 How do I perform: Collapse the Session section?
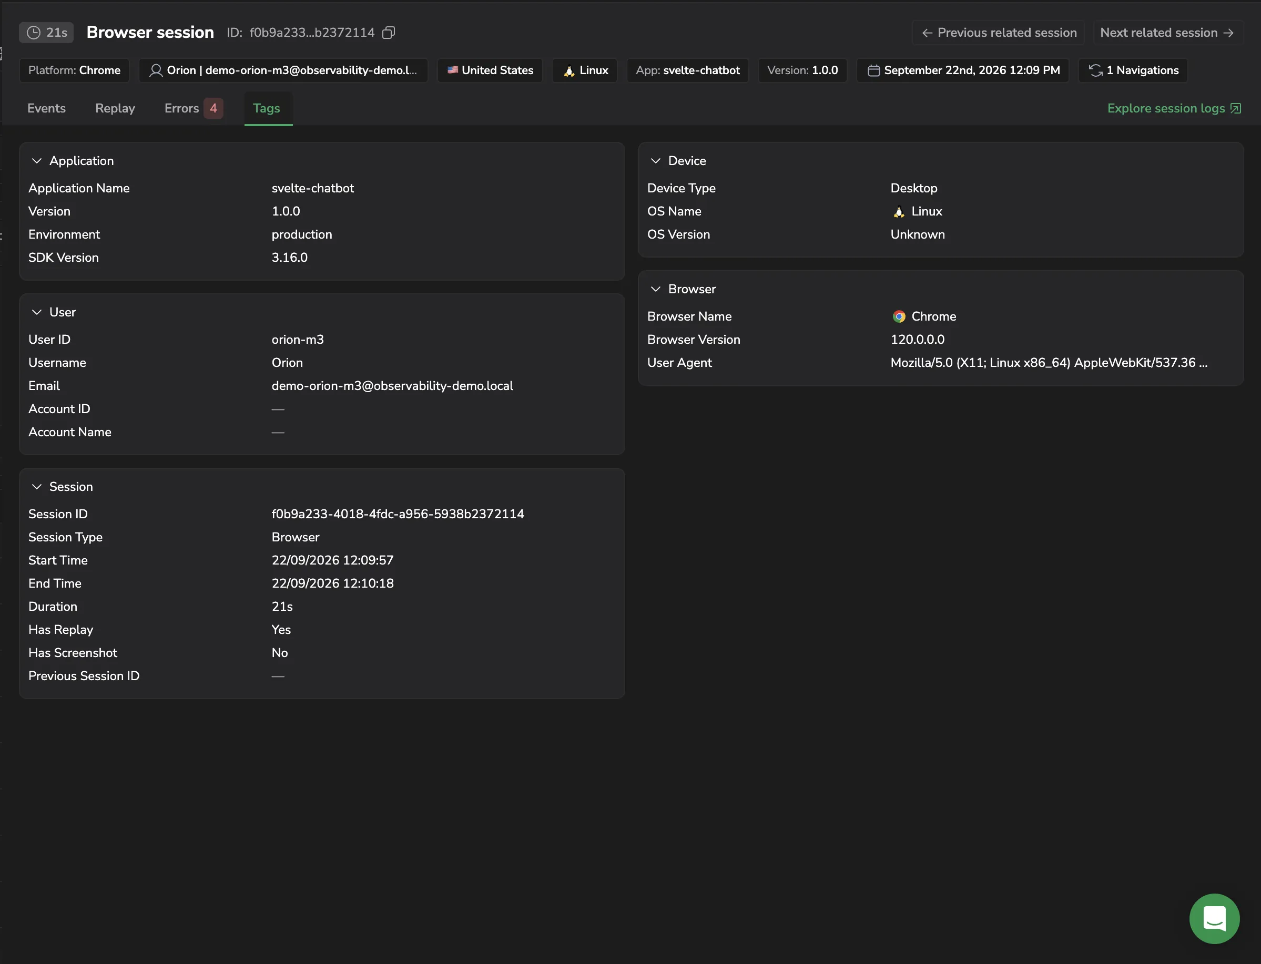37,487
